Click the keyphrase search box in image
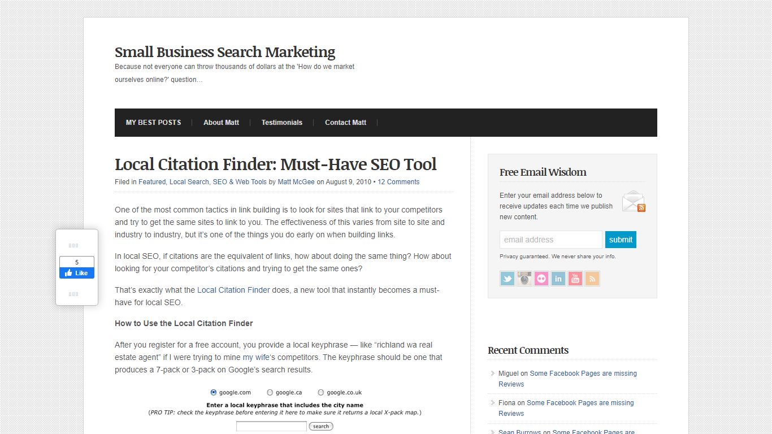772x434 pixels. coord(271,426)
